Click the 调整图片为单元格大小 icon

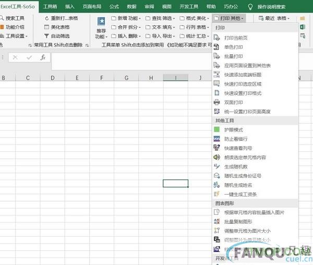216,239
